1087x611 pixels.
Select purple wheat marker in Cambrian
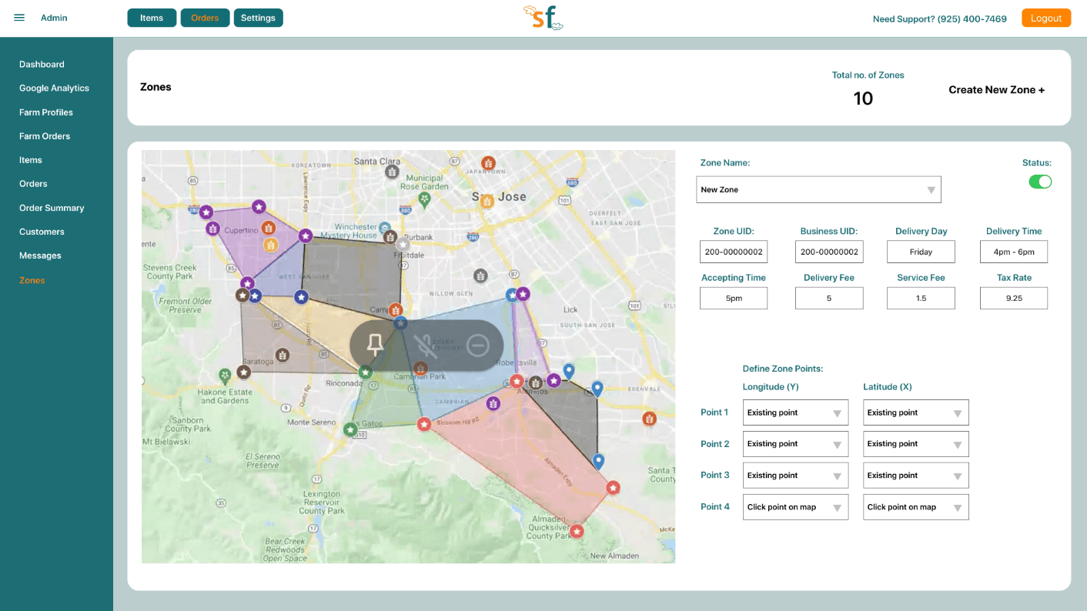tap(493, 403)
